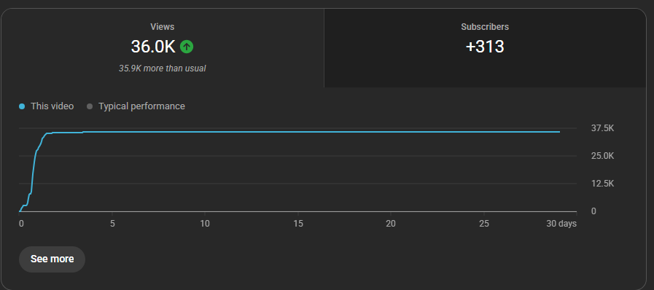
Task: Click the 35.9K more than usual text
Action: [163, 68]
